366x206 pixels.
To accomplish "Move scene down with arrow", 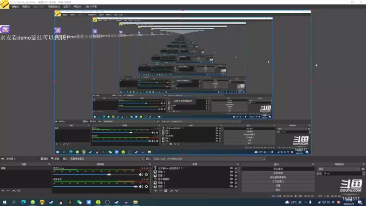I will (19, 191).
